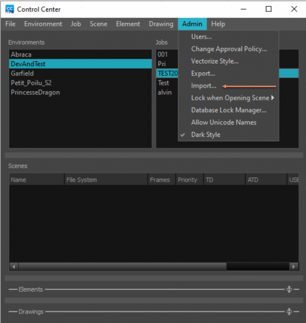Select the Test job row
This screenshot has width=306, height=323.
tap(167, 83)
